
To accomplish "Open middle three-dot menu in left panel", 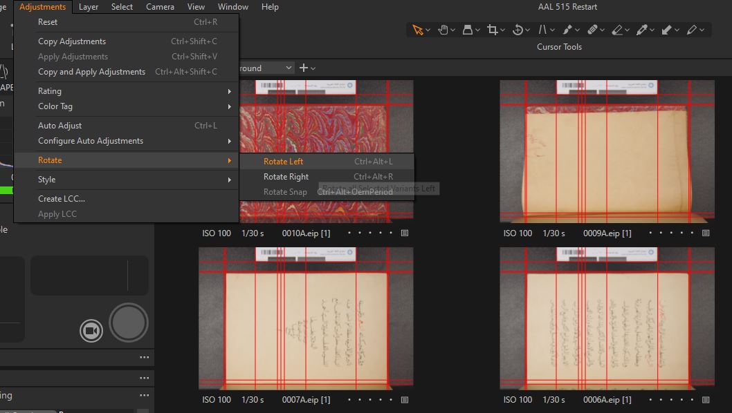I will (x=144, y=378).
